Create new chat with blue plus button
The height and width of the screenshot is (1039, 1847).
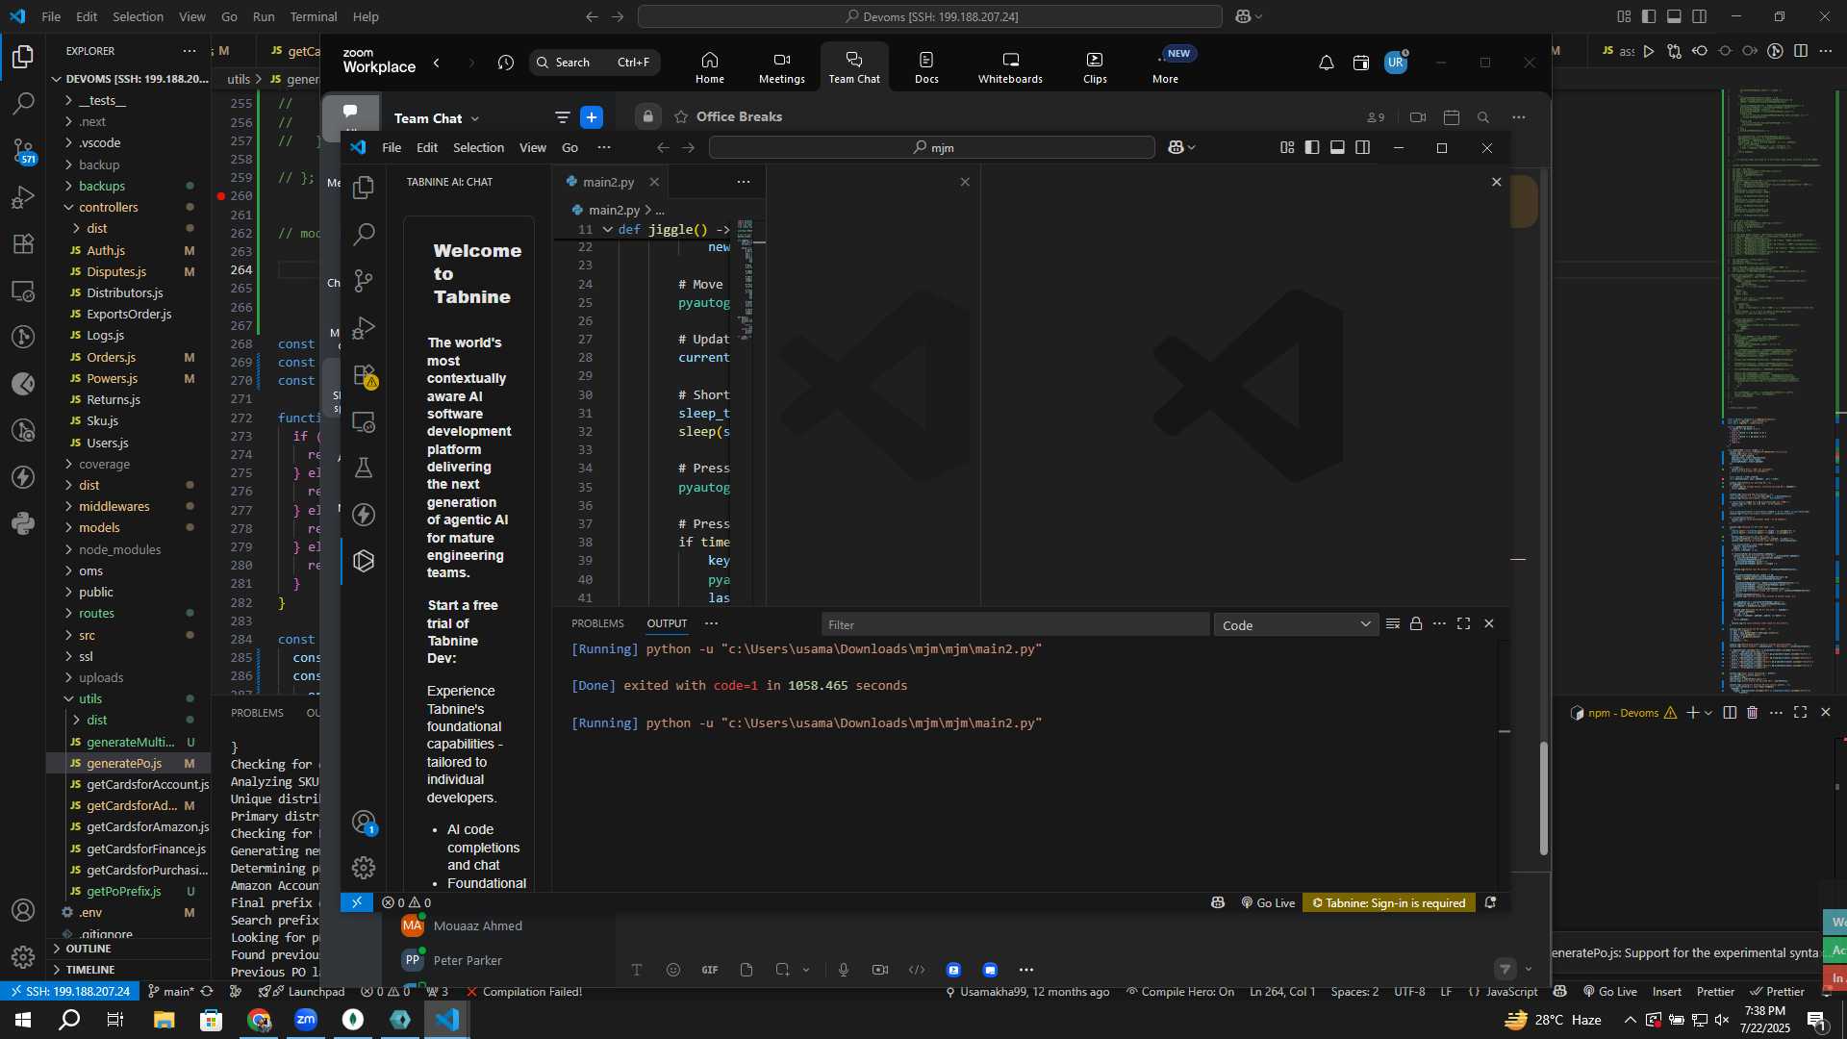coord(592,117)
